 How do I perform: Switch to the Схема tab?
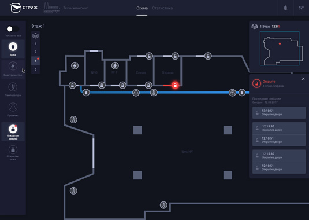142,8
